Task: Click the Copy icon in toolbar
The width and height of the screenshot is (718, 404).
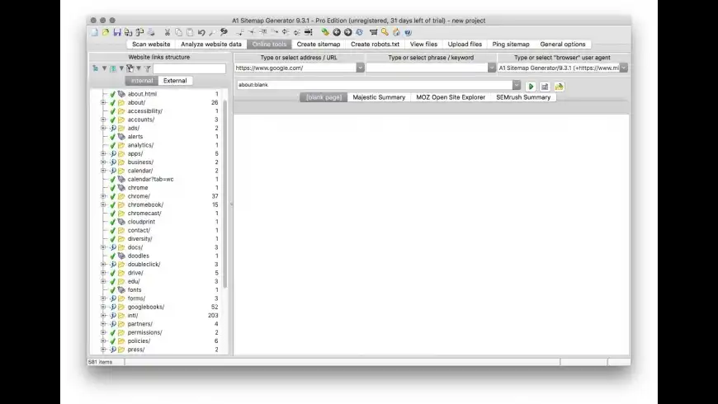Action: click(x=178, y=32)
